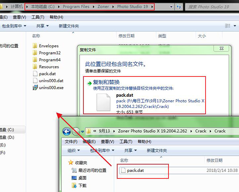The image size is (239, 192).
Task: Click the Zoner breadcrumb segment
Action: coord(103,6)
